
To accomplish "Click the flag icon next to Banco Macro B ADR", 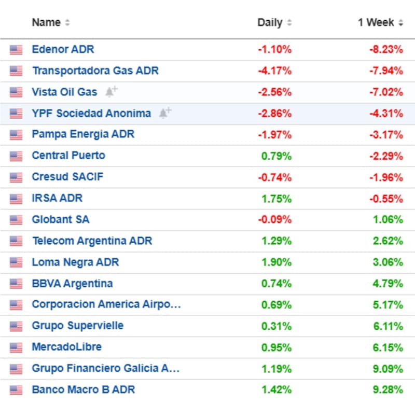I will 16,390.
